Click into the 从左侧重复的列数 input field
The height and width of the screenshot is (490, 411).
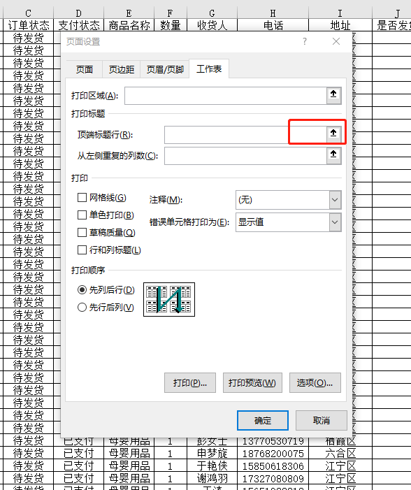point(245,156)
